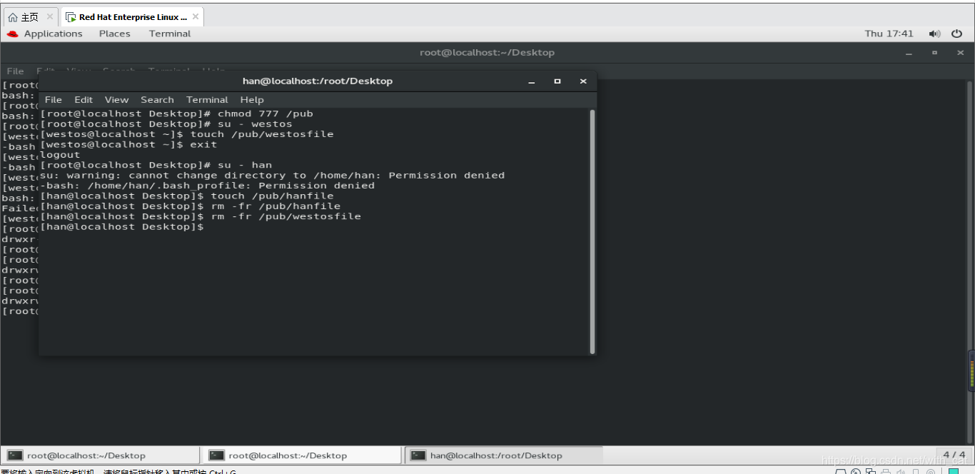Open the Applications menu in top bar

click(x=53, y=34)
